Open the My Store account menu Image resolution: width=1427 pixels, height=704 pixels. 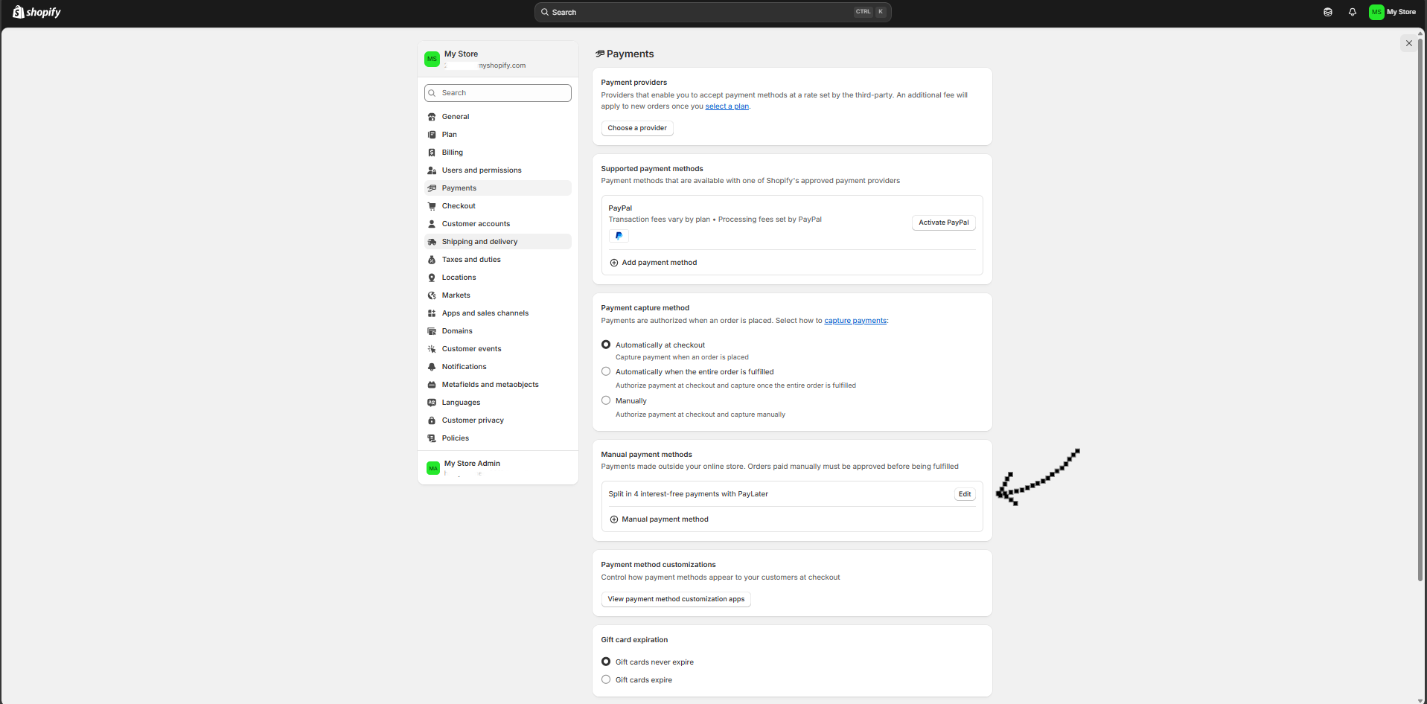point(1393,12)
